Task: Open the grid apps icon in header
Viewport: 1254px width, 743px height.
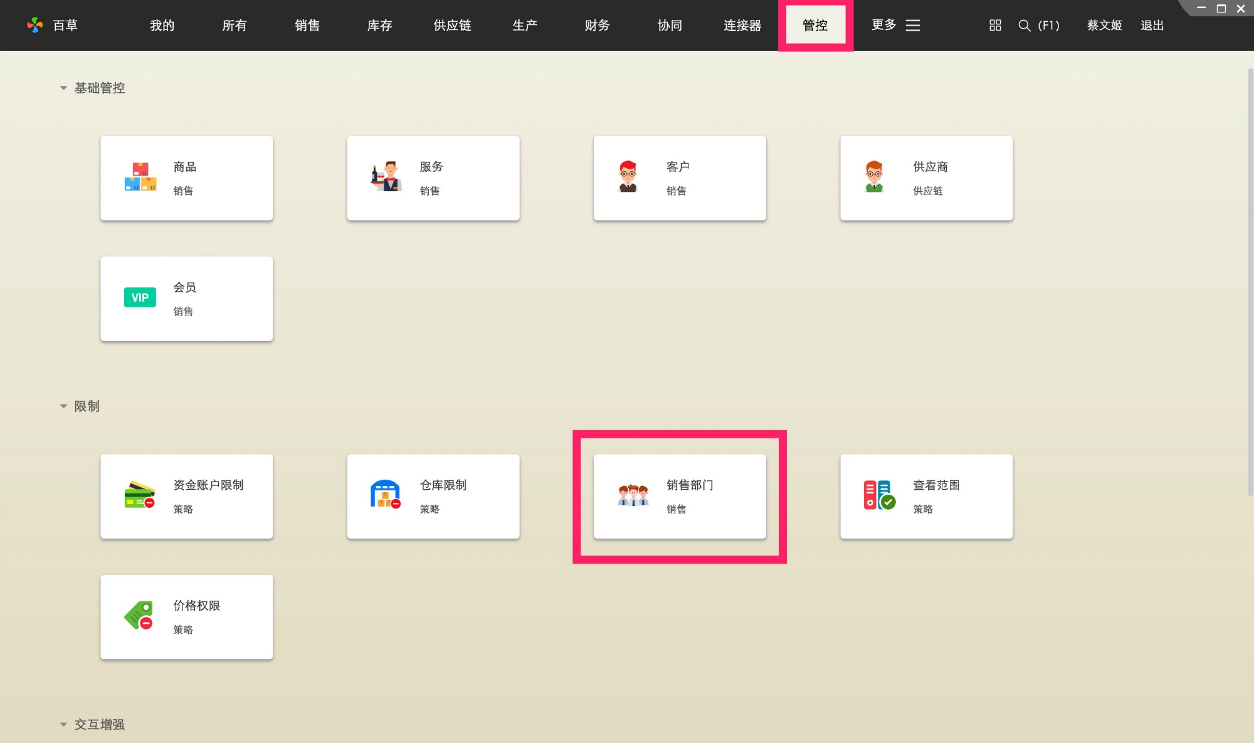Action: (995, 25)
